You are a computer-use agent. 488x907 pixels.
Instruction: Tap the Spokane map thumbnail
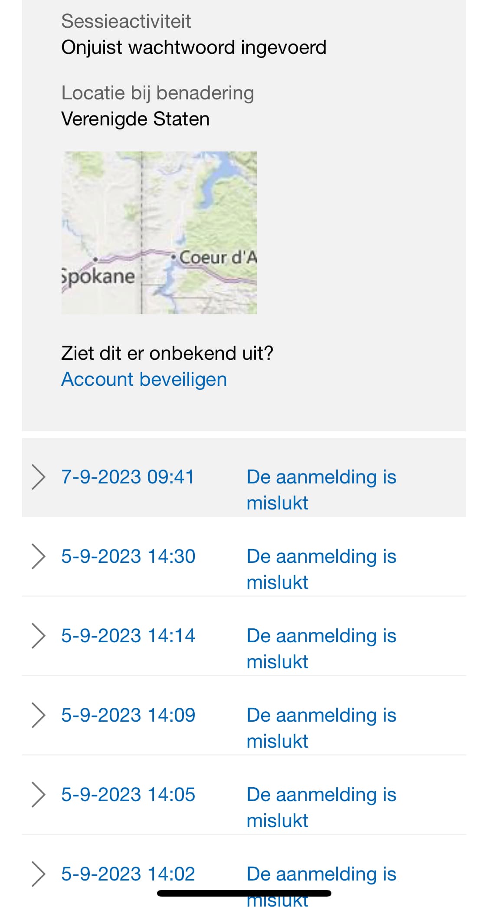point(159,233)
